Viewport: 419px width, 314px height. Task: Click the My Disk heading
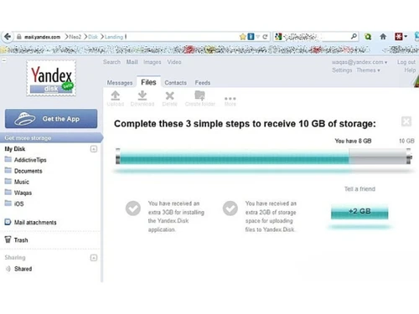pyautogui.click(x=15, y=149)
